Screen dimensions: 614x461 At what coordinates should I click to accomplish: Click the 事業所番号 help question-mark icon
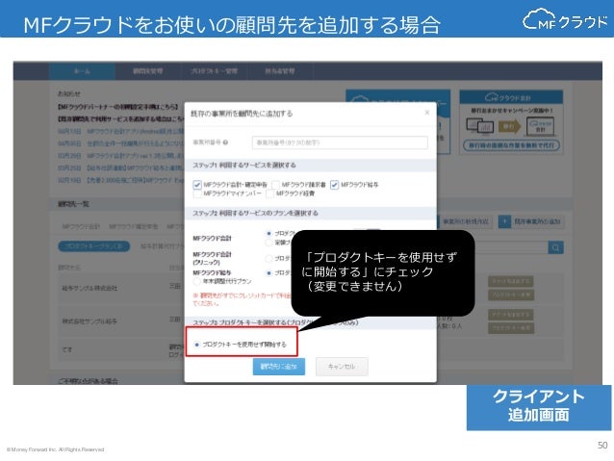[225, 142]
